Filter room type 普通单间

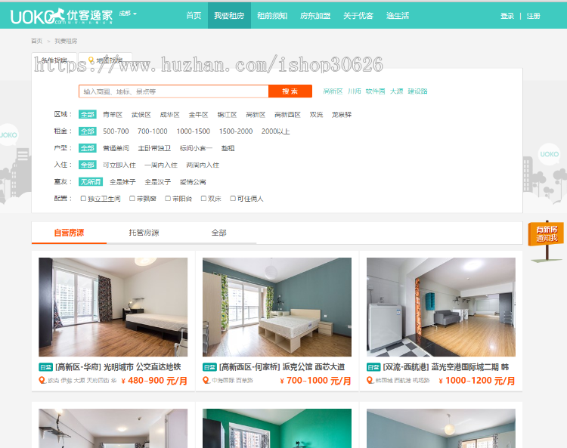(x=116, y=148)
